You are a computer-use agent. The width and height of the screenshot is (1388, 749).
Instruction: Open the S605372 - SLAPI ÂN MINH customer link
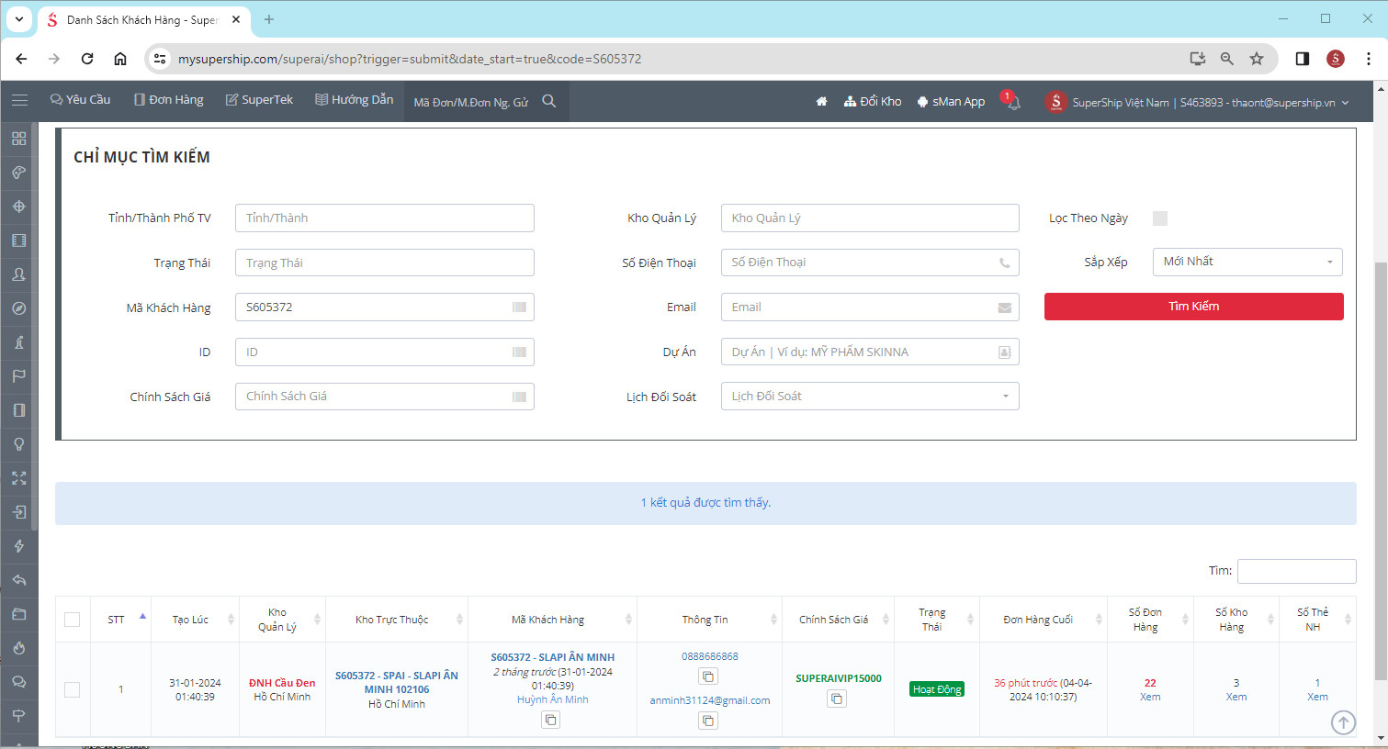pyautogui.click(x=553, y=657)
